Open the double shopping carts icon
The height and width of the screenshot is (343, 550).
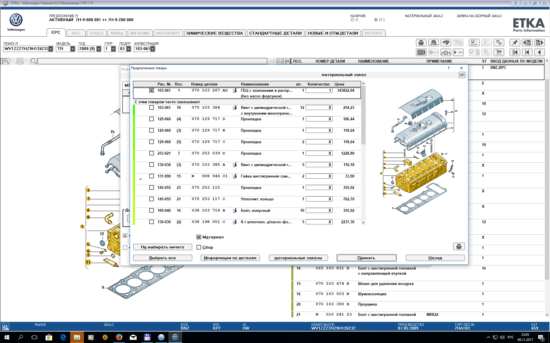tap(499, 43)
